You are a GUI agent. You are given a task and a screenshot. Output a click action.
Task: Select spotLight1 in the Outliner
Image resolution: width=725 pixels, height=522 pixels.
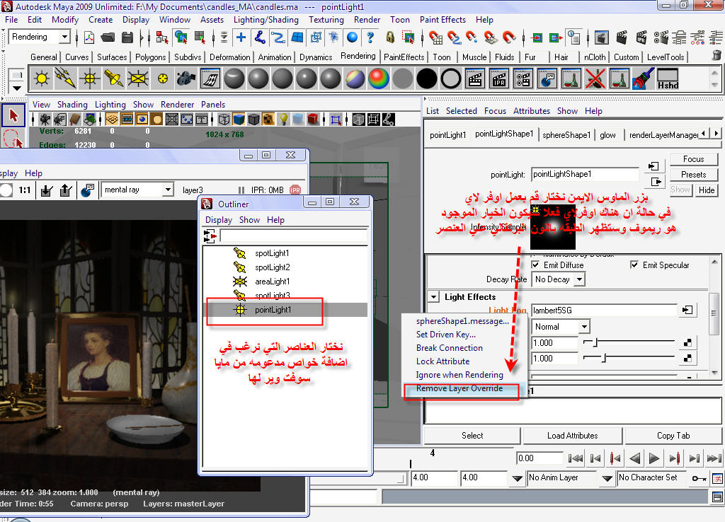click(272, 253)
